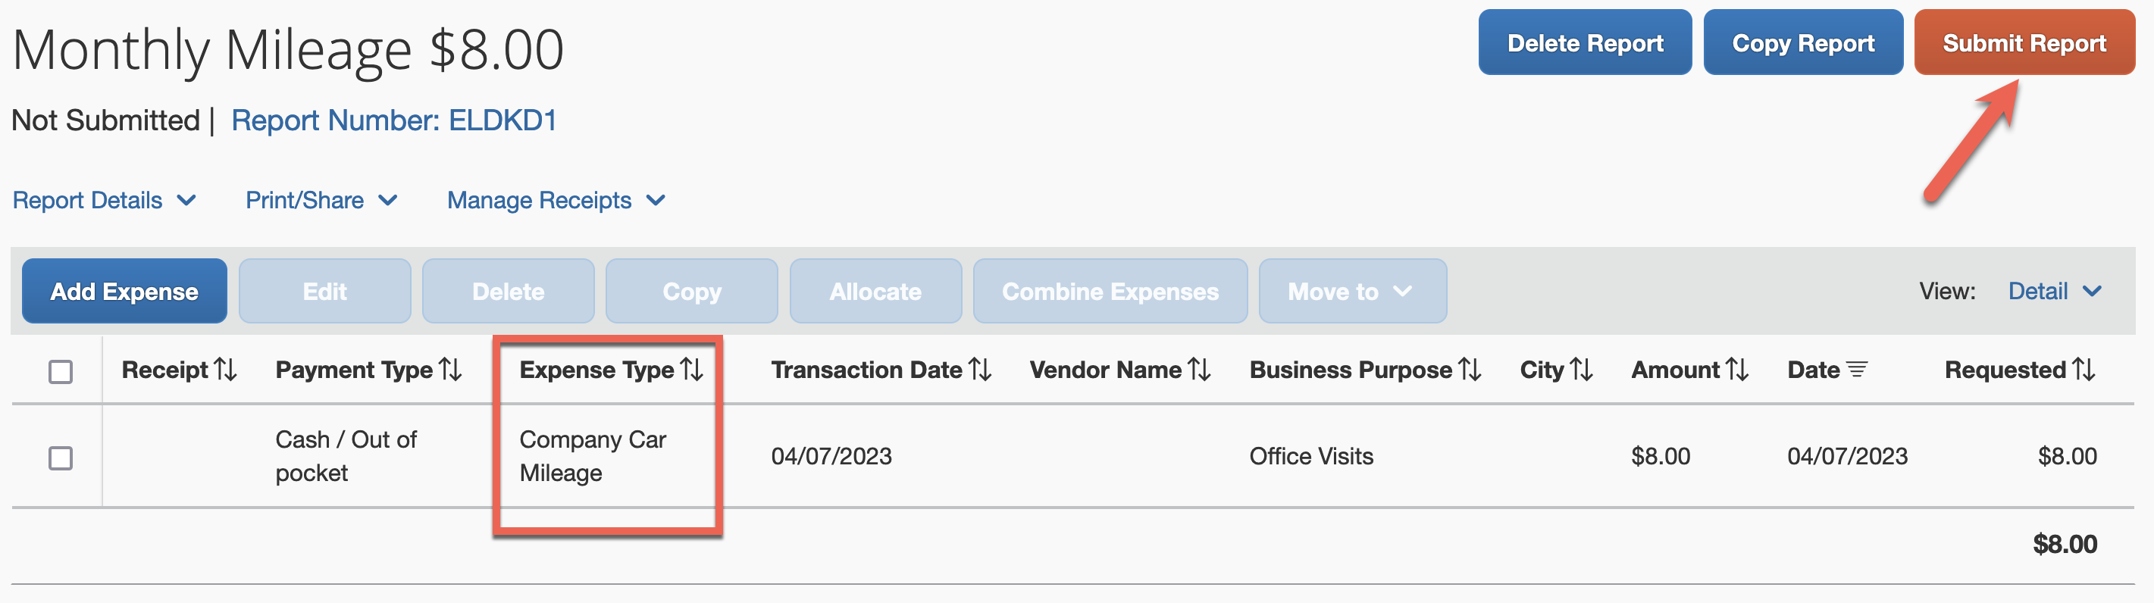Click the Date column filter icon
Image resolution: width=2154 pixels, height=603 pixels.
(1856, 370)
